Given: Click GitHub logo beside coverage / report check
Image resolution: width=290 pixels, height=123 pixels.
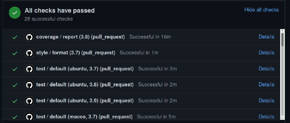Looking at the screenshot, I should (x=29, y=37).
